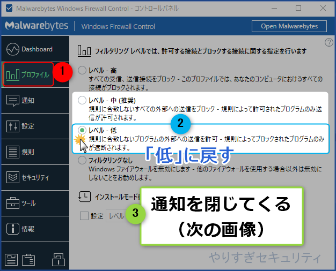Open the 規則 section
The height and width of the screenshot is (271, 336).
point(35,152)
